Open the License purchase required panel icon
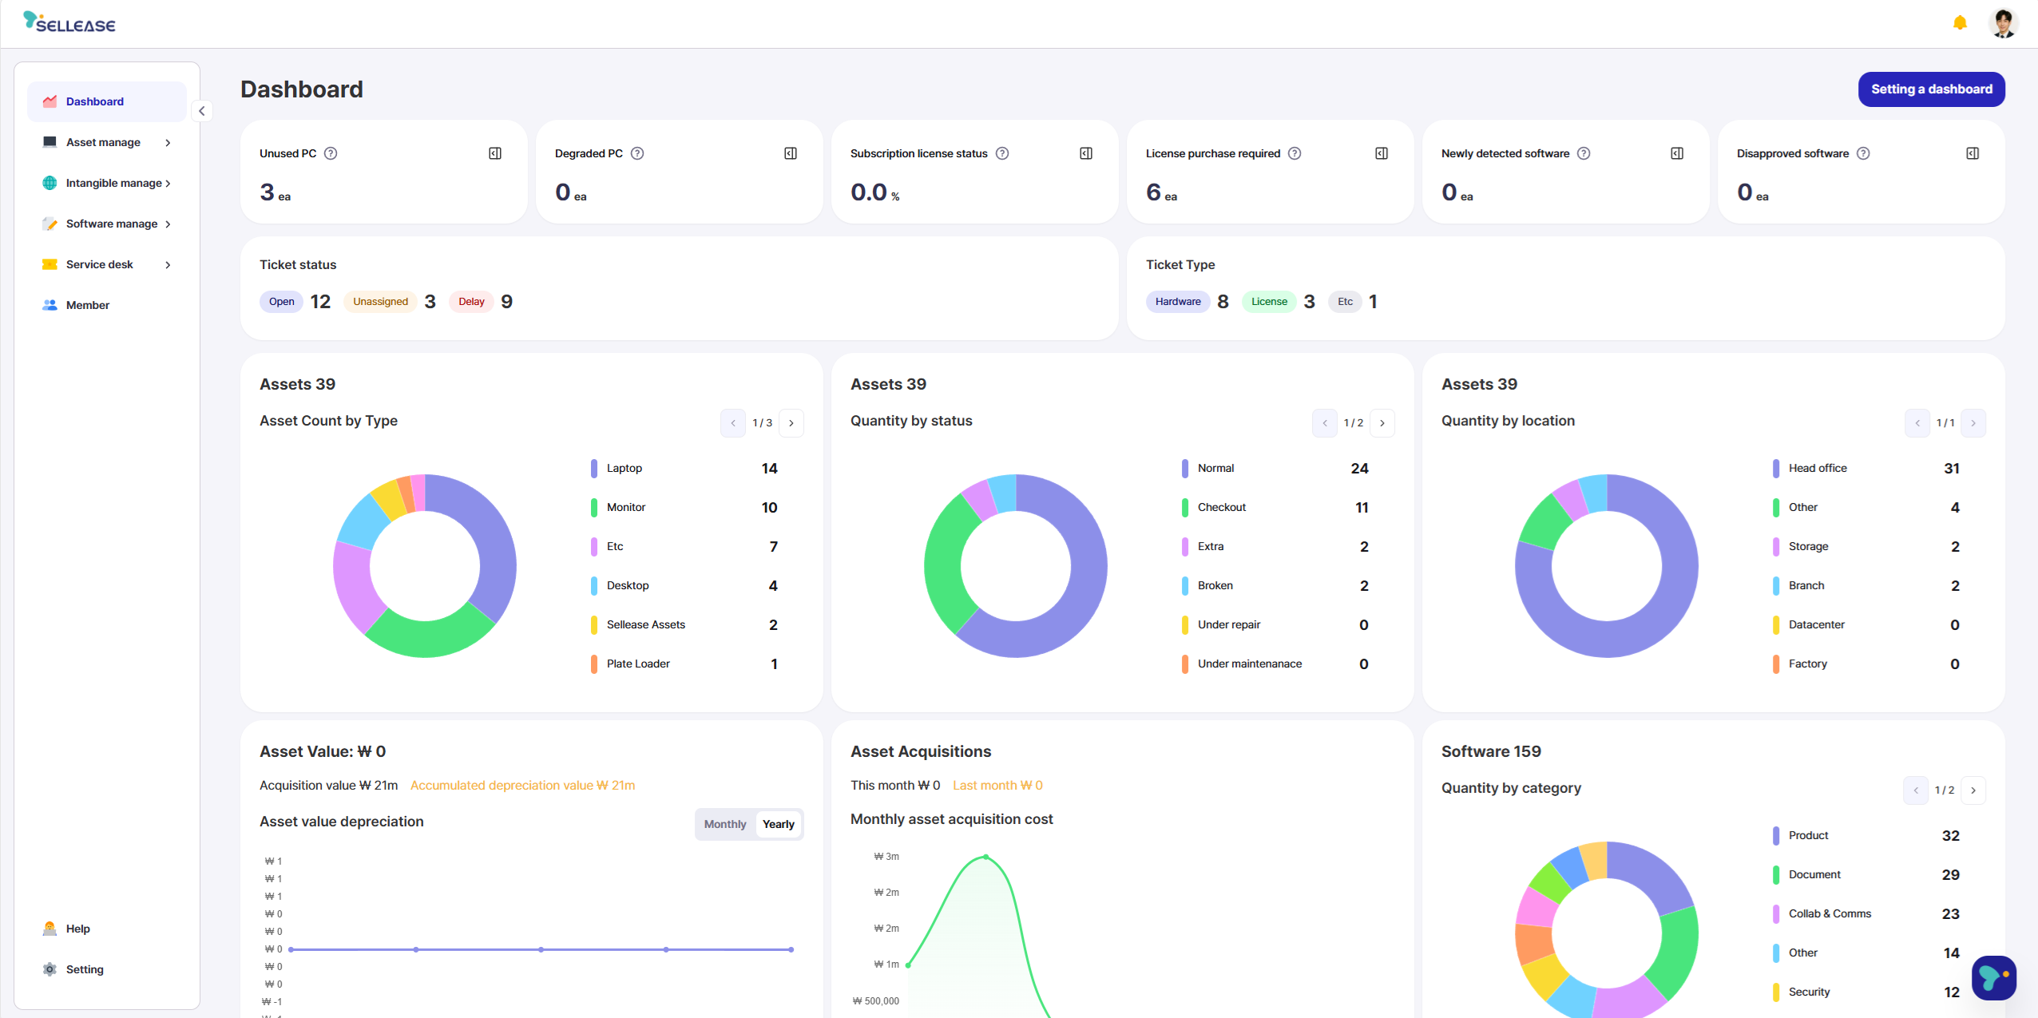 pyautogui.click(x=1382, y=153)
